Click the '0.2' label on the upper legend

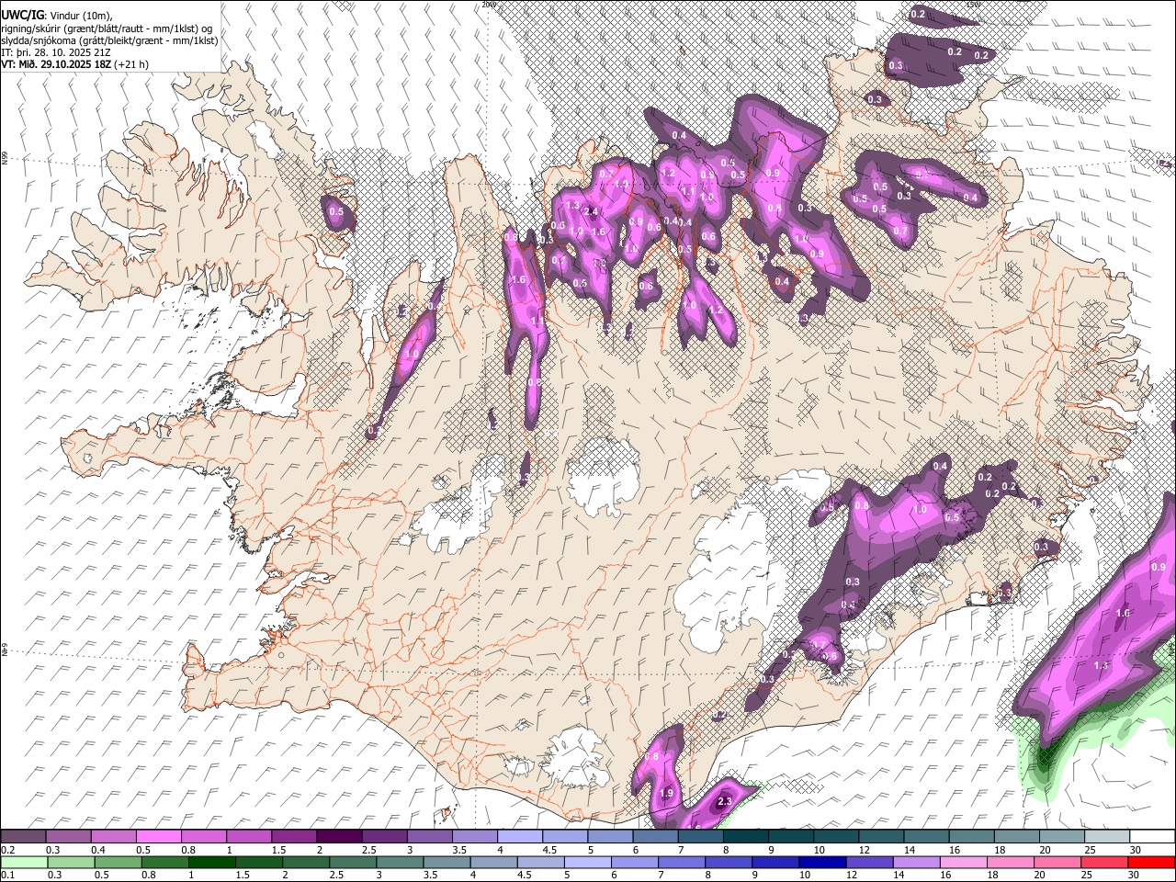pyautogui.click(x=8, y=850)
